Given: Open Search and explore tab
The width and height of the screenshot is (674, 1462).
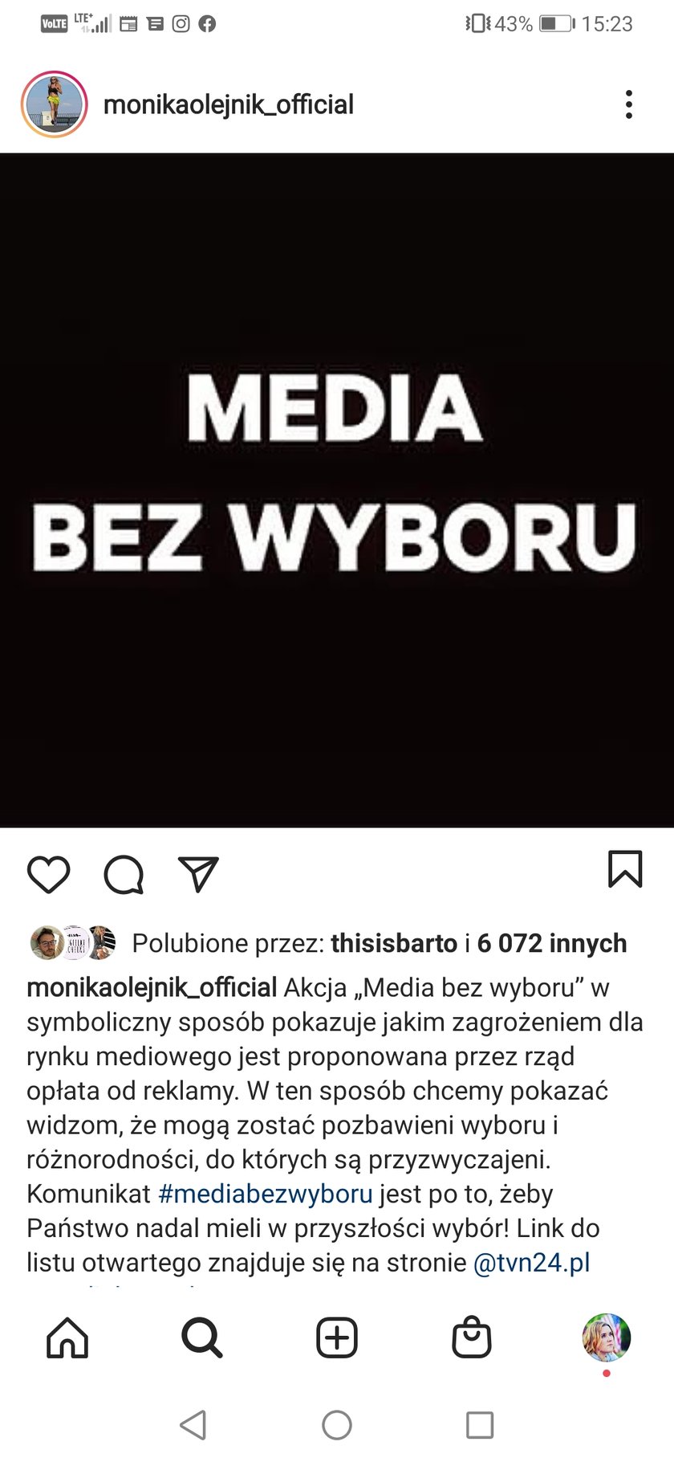Looking at the screenshot, I should pos(201,1337).
